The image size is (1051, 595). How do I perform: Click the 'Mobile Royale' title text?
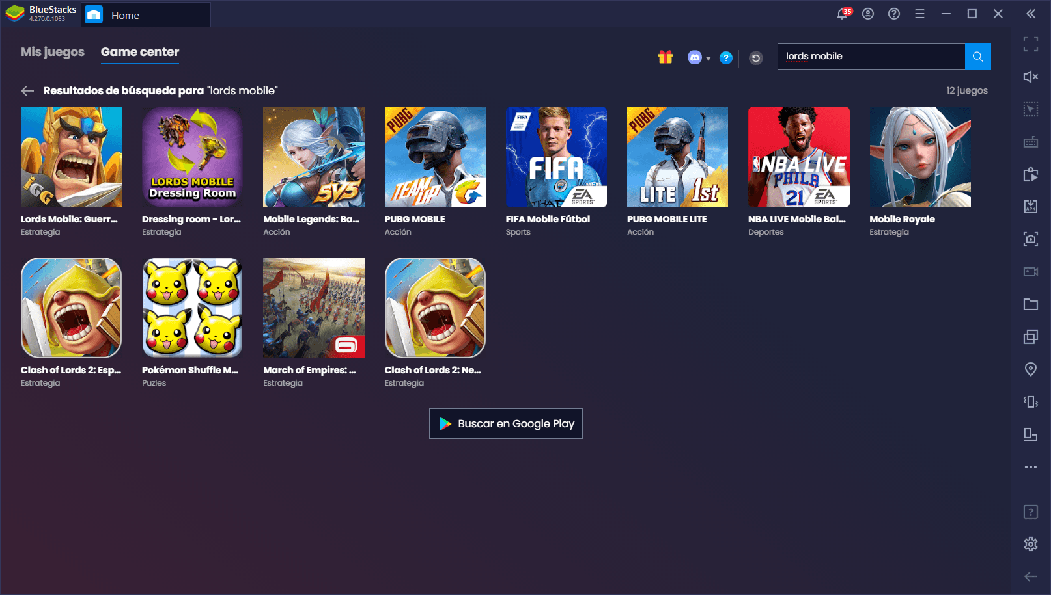point(902,219)
